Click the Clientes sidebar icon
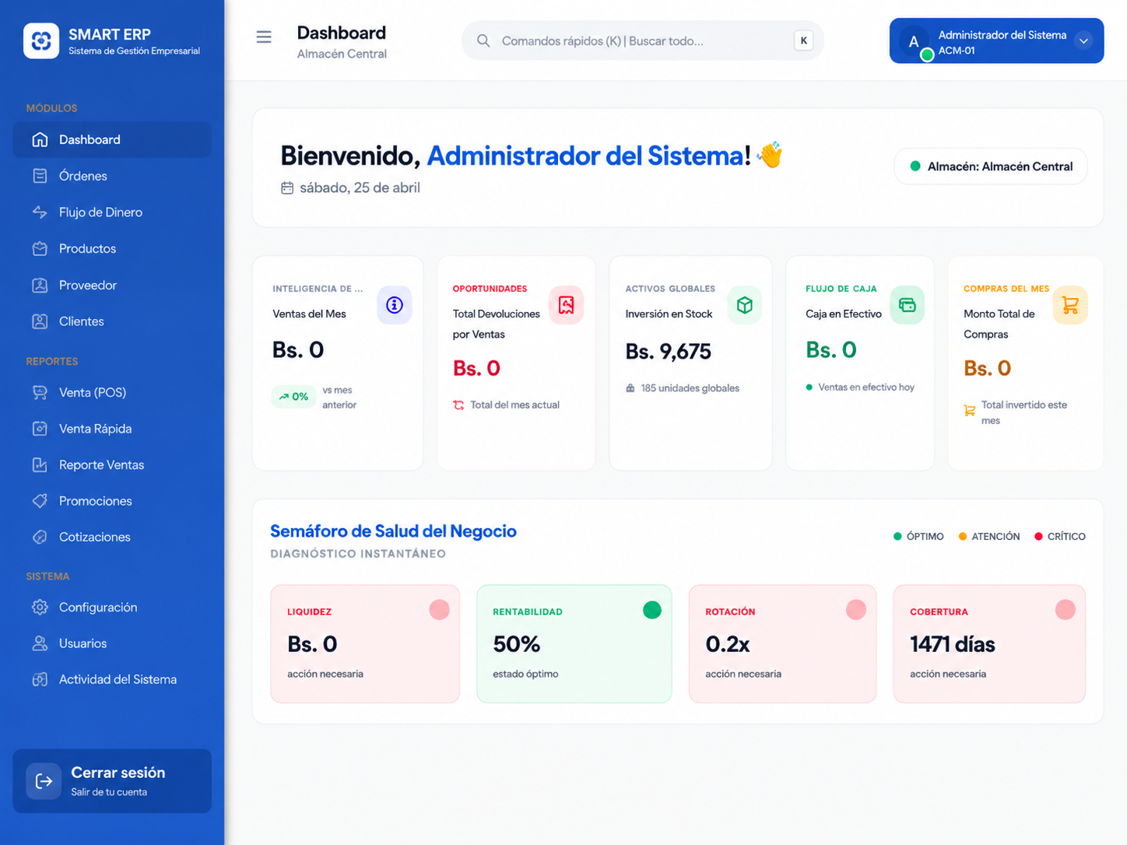The width and height of the screenshot is (1127, 845). (x=40, y=321)
